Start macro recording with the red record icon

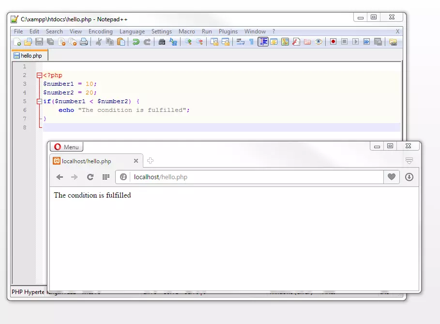click(332, 42)
